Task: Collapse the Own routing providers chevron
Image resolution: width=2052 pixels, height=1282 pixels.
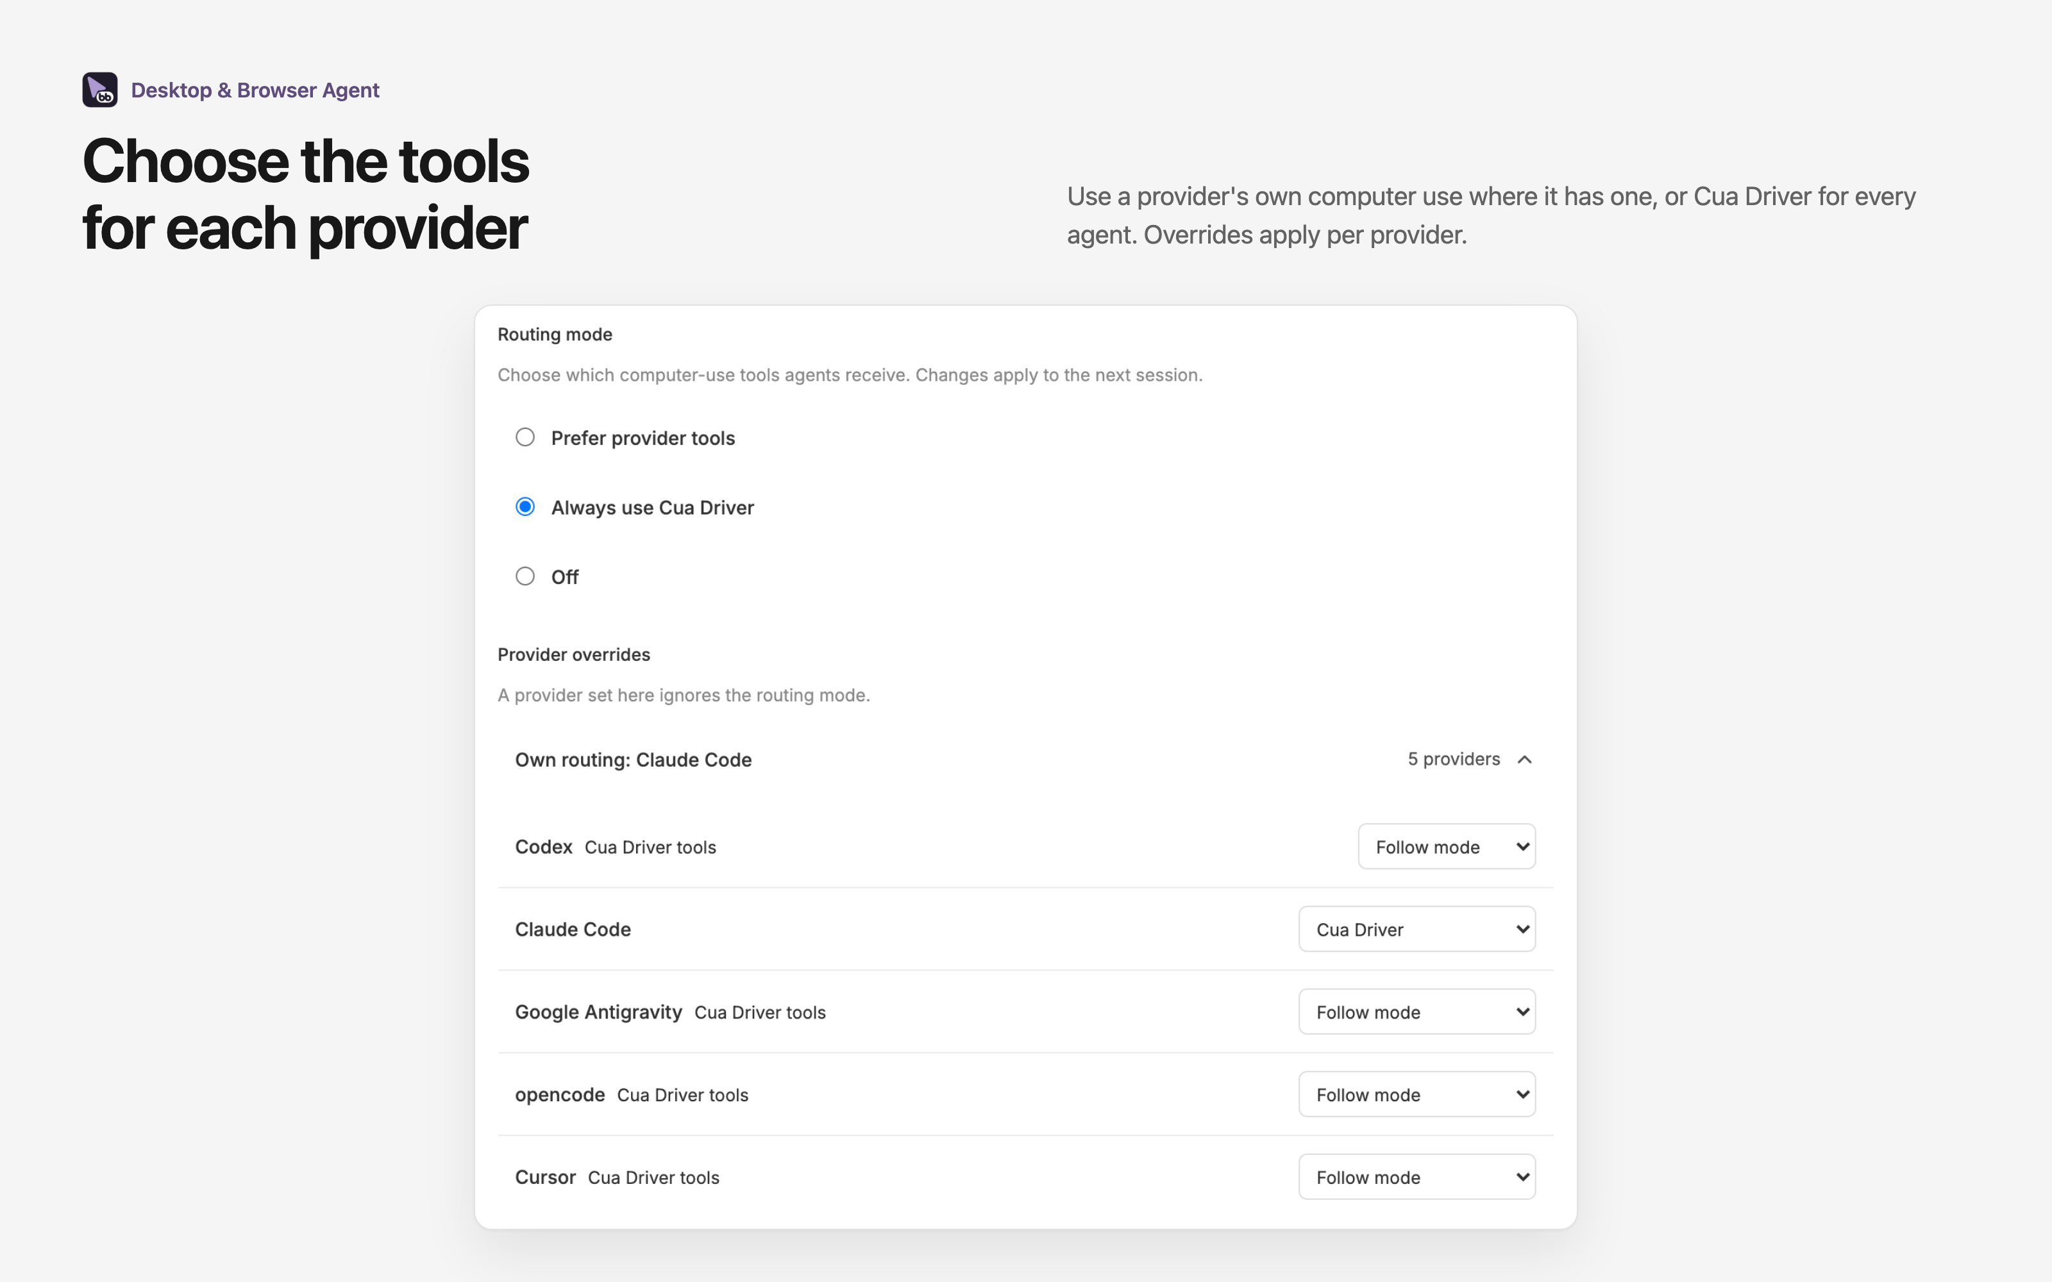Action: (1525, 760)
